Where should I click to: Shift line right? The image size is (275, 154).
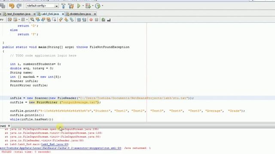[84, 20]
